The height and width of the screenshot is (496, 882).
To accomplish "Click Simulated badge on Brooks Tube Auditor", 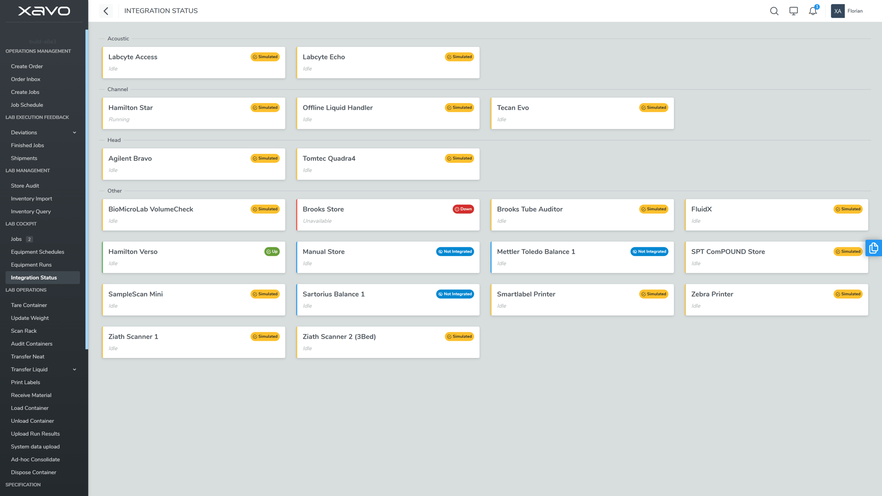I will tap(654, 209).
